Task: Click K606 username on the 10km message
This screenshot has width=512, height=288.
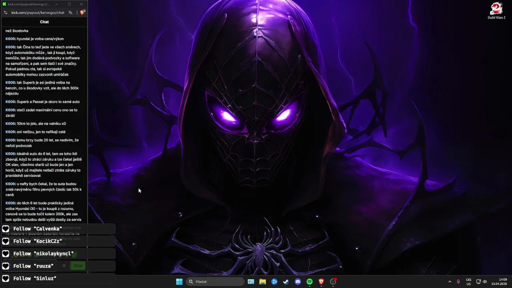Action: tap(10, 124)
